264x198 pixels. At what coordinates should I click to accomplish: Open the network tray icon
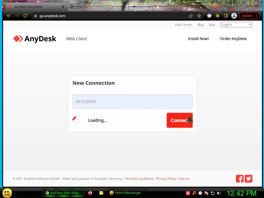(x=213, y=193)
